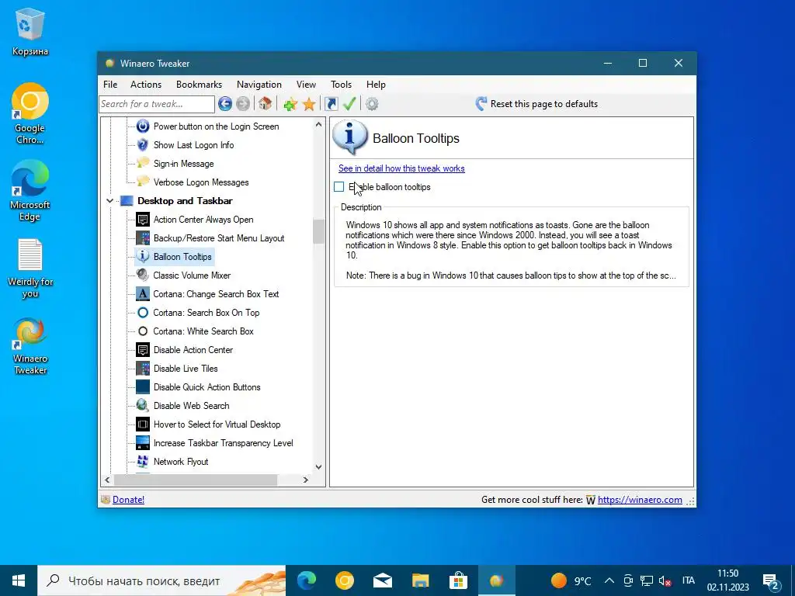
Task: Click the Disable Web Search globe icon
Action: pos(143,405)
